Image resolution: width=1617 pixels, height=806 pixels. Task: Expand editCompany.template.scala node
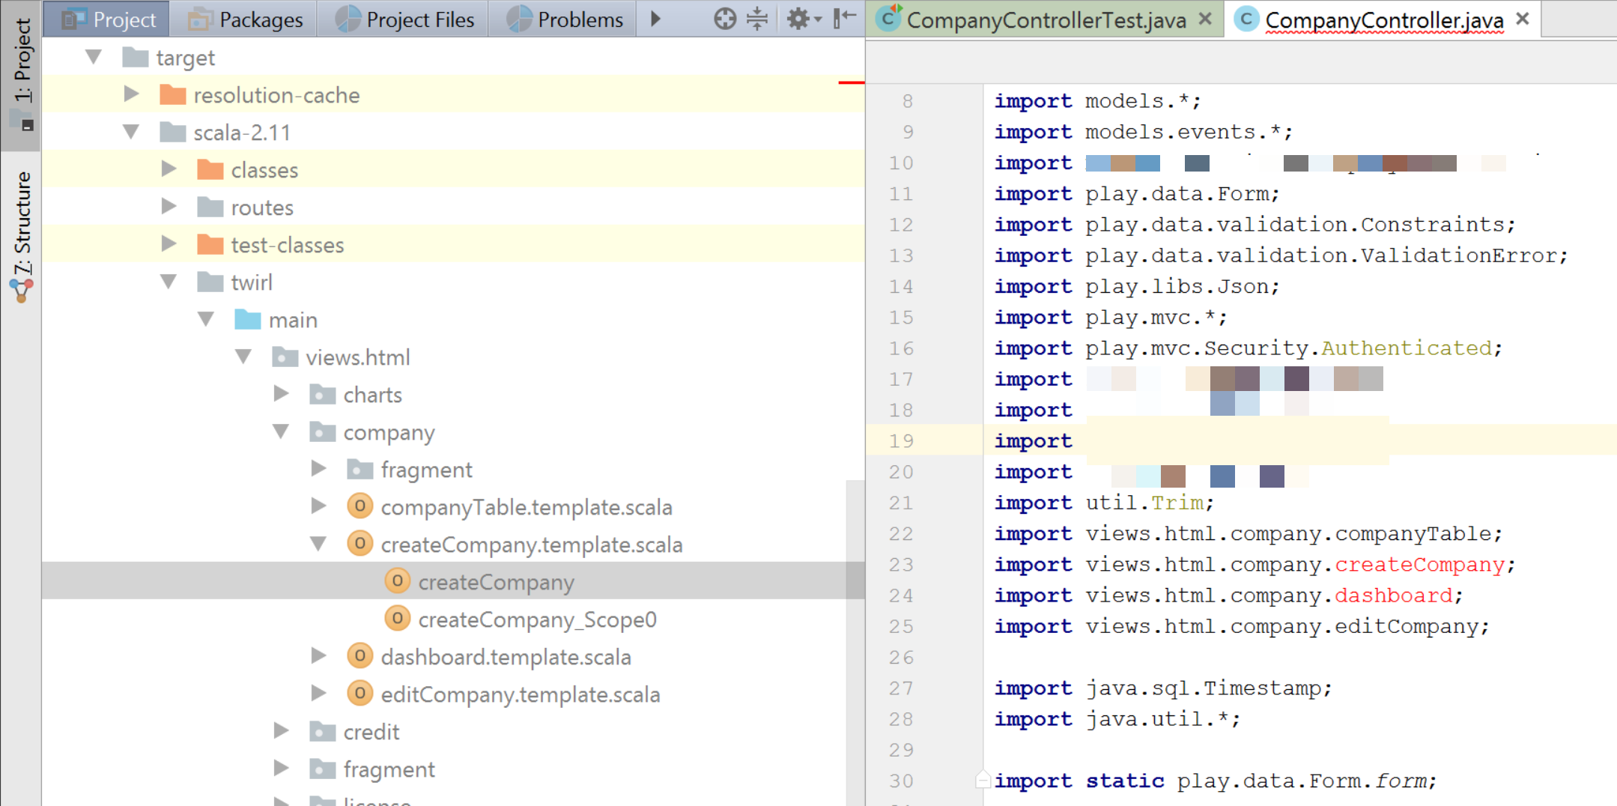coord(318,694)
